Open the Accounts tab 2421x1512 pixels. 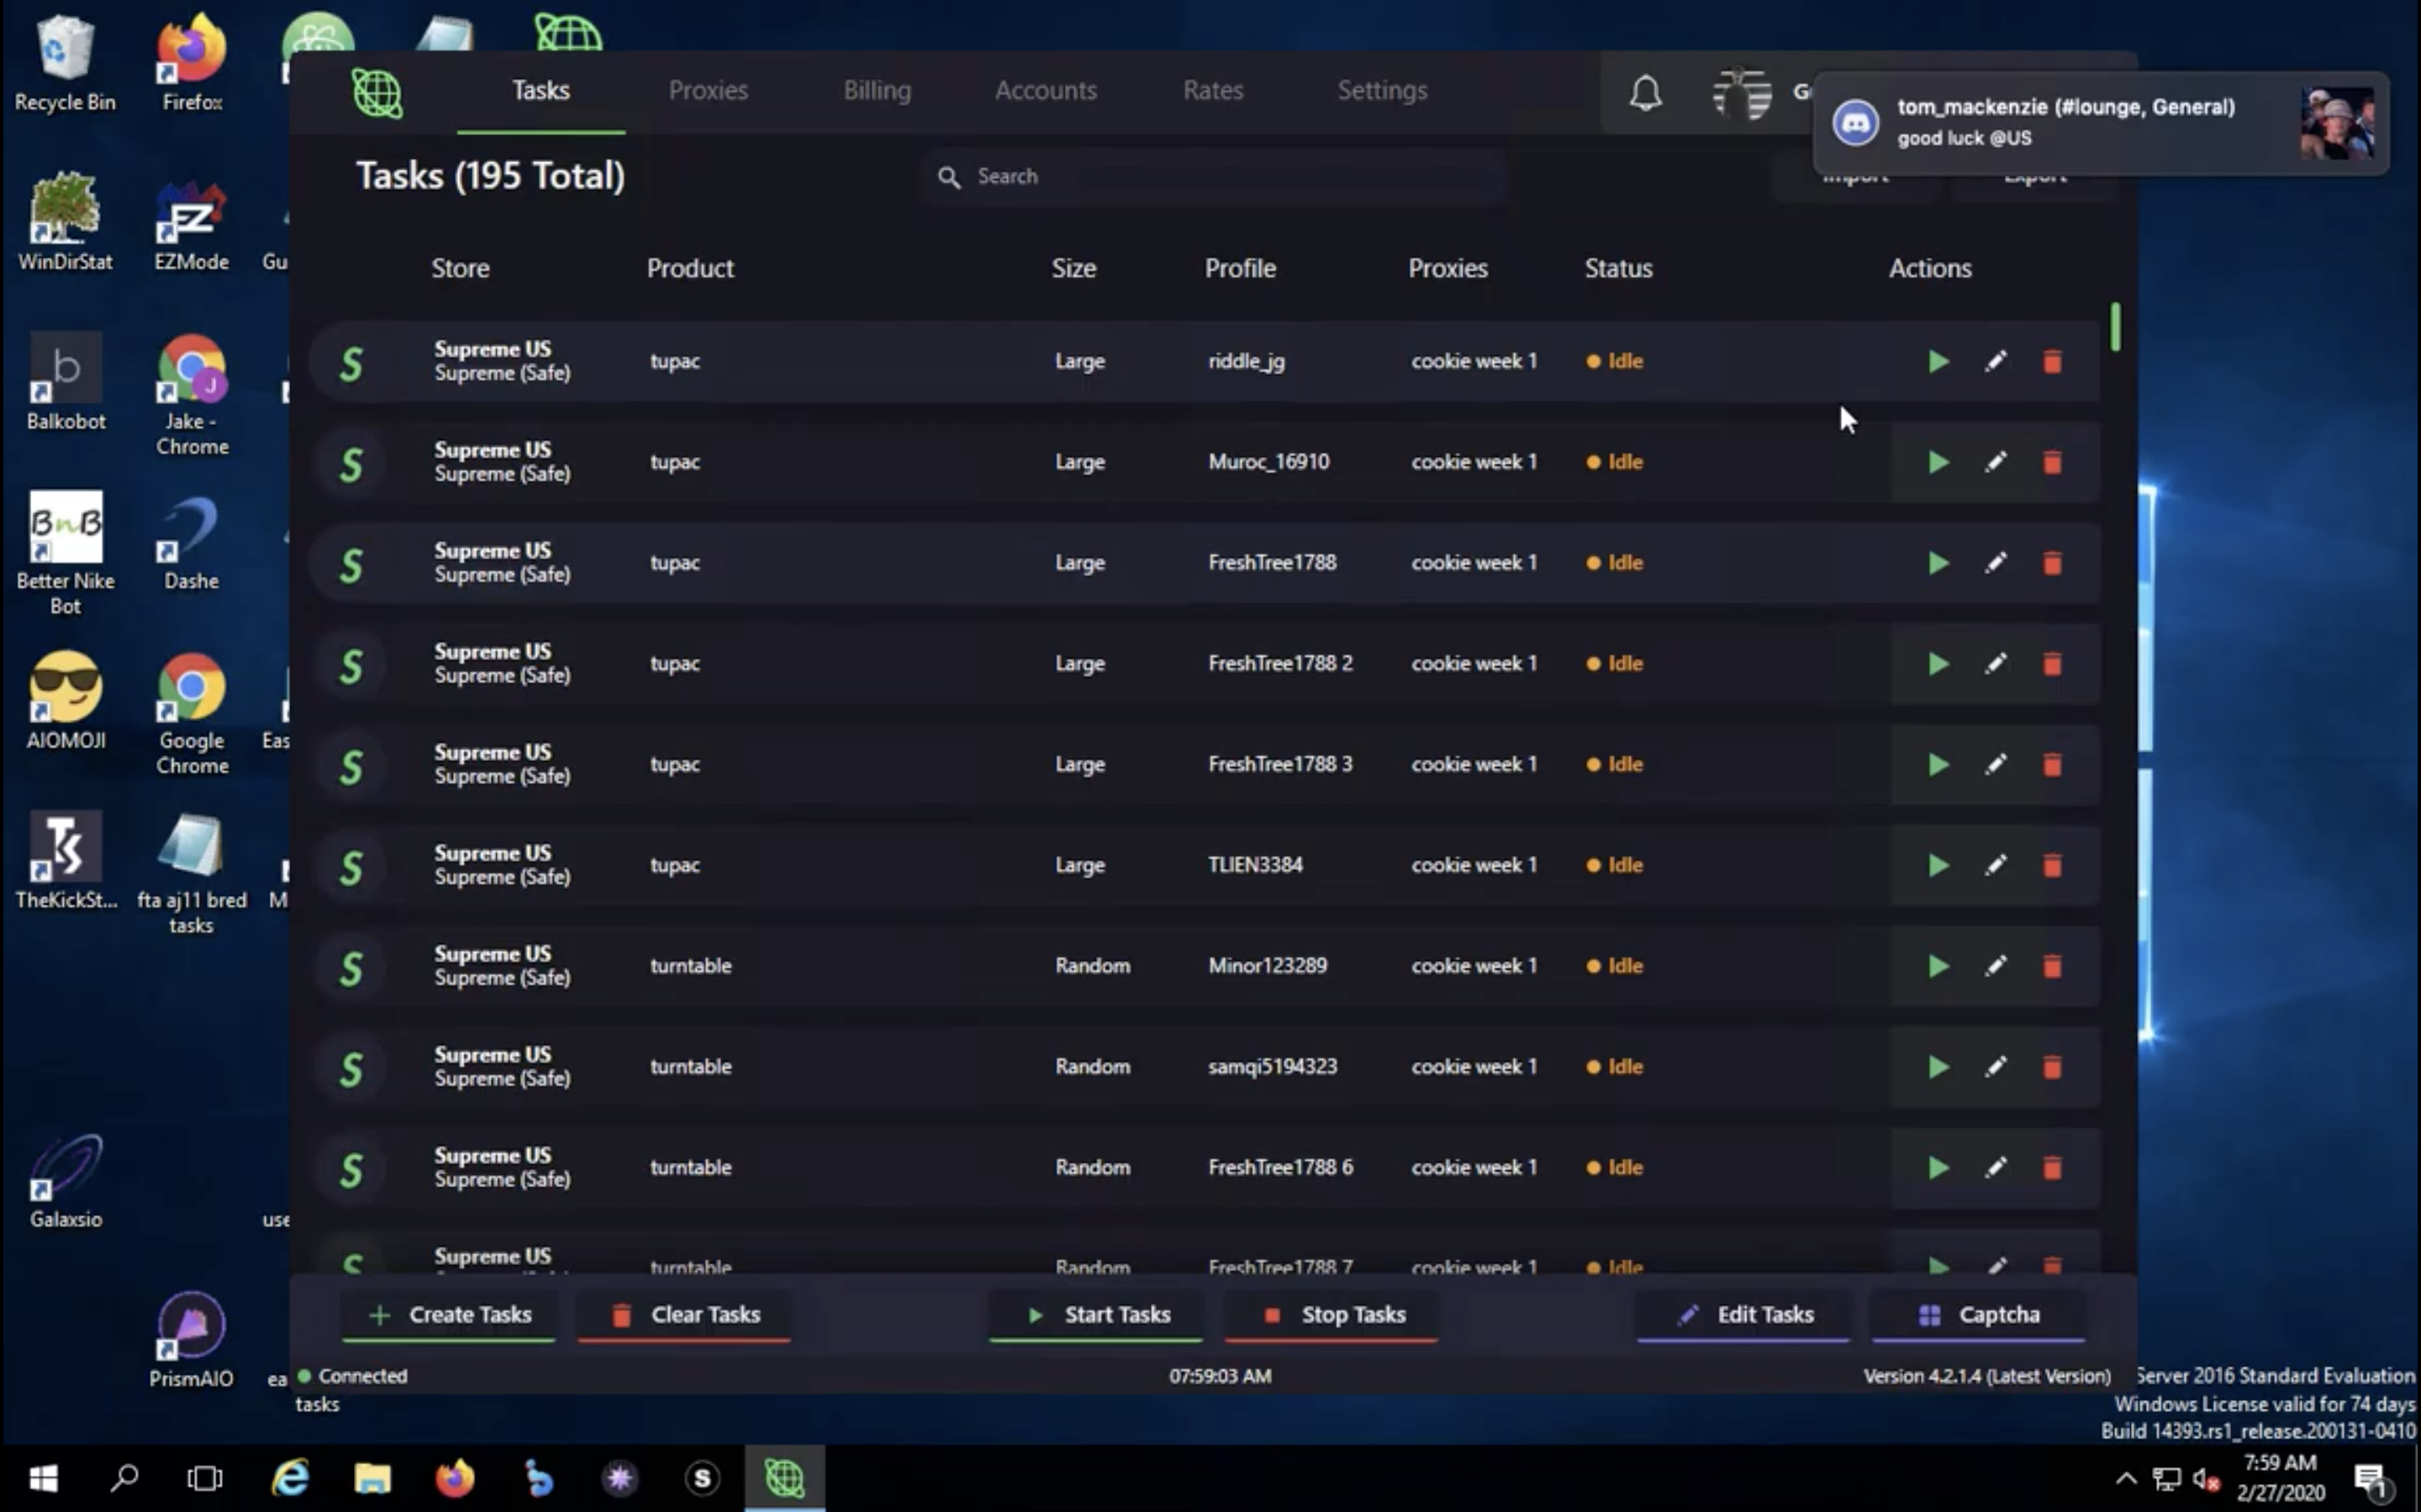[x=1046, y=91]
